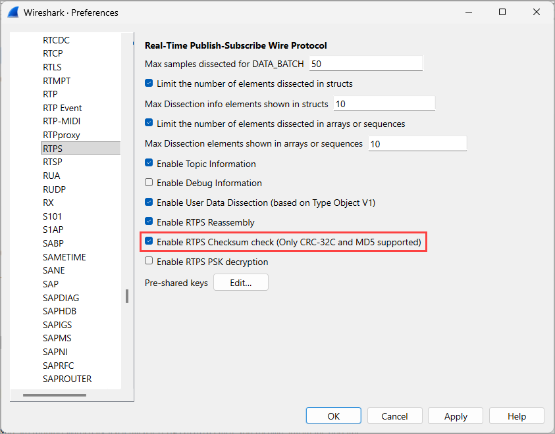Select SAPMS protocol entry
This screenshot has width=555, height=434.
coord(57,338)
